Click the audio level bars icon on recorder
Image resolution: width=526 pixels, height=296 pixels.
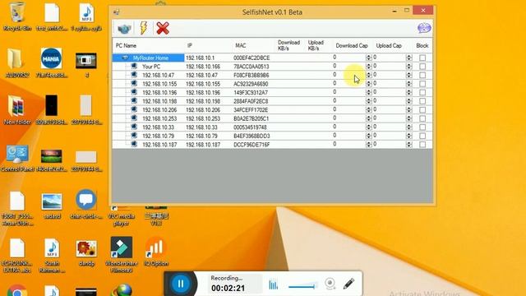coord(274,284)
